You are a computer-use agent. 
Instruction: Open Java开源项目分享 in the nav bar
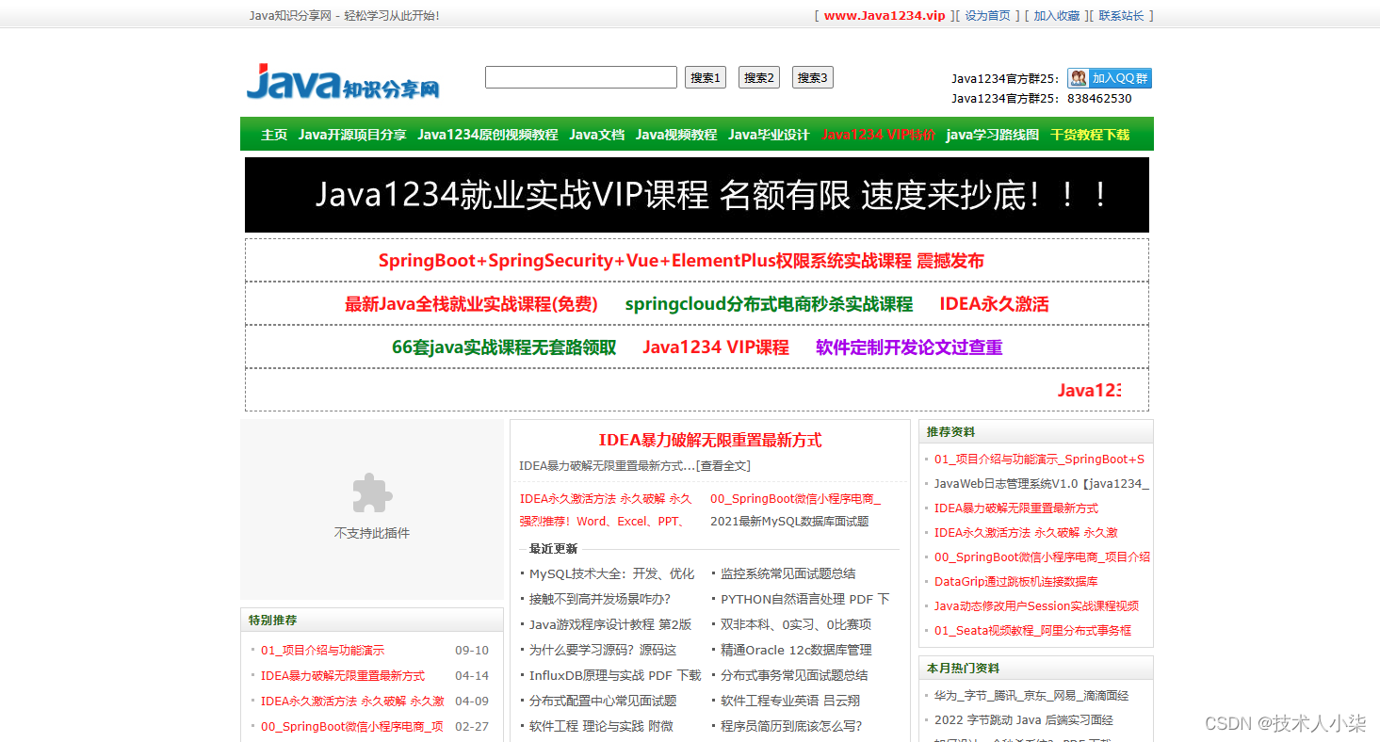[352, 135]
